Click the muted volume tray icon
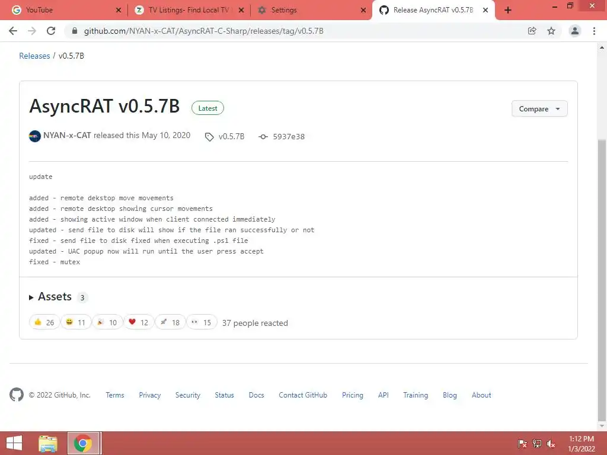The width and height of the screenshot is (607, 455). pyautogui.click(x=551, y=444)
